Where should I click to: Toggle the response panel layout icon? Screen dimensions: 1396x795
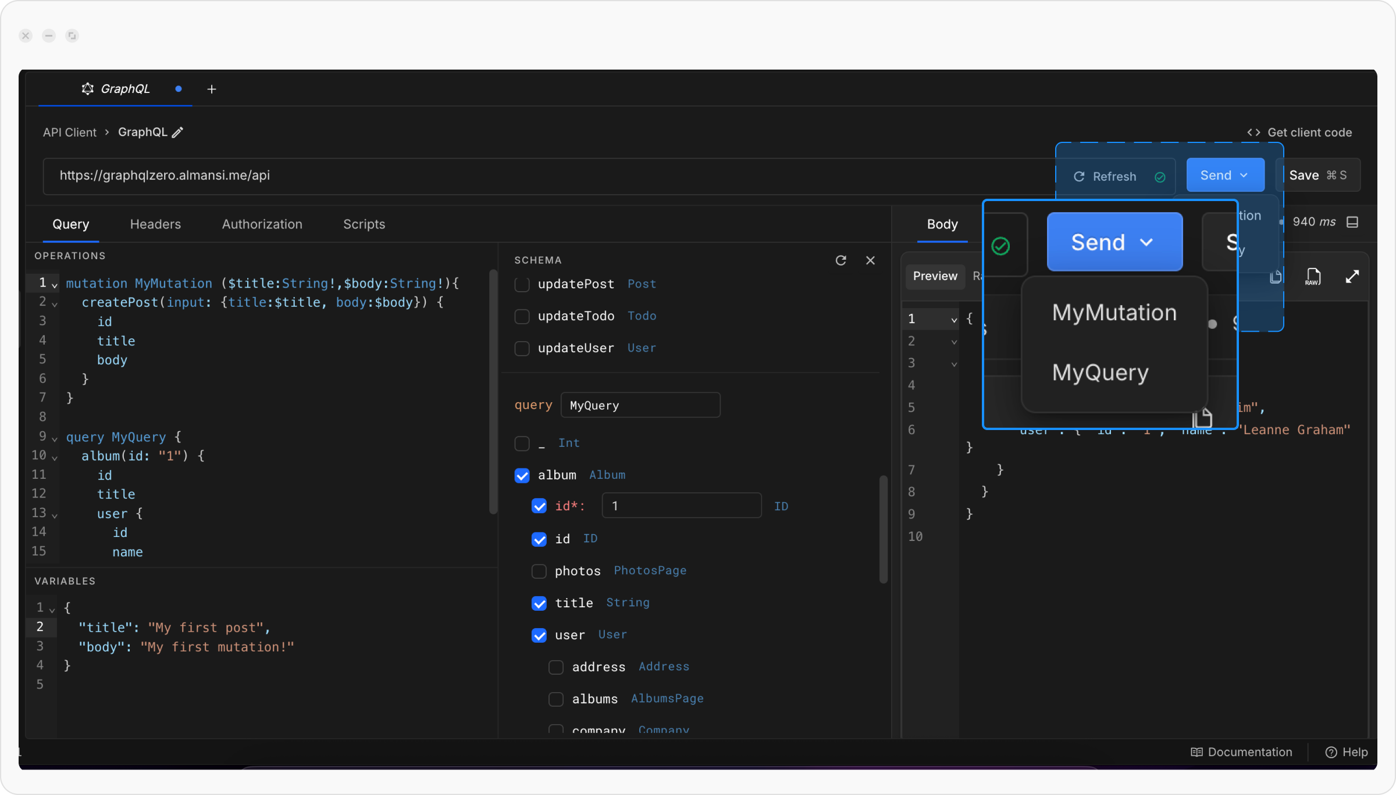pos(1352,222)
